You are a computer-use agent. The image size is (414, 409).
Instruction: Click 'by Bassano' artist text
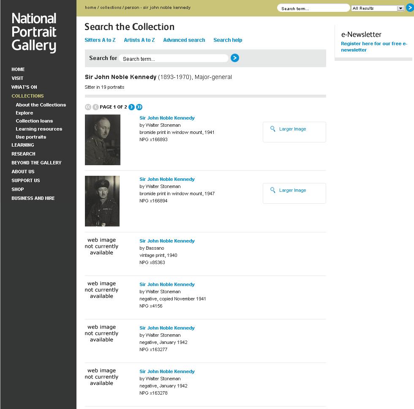[x=152, y=248]
